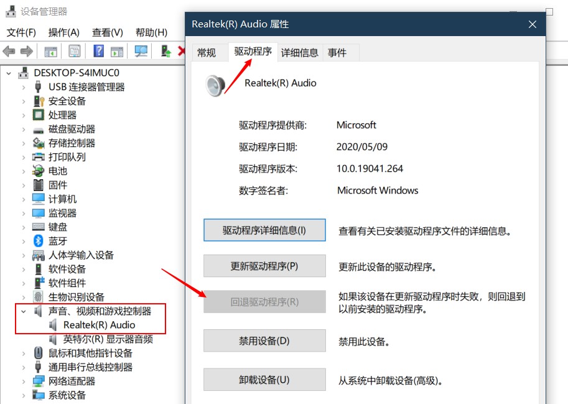Open Help via the blue question mark icon
Screen dimensions: 568x404
(x=98, y=51)
